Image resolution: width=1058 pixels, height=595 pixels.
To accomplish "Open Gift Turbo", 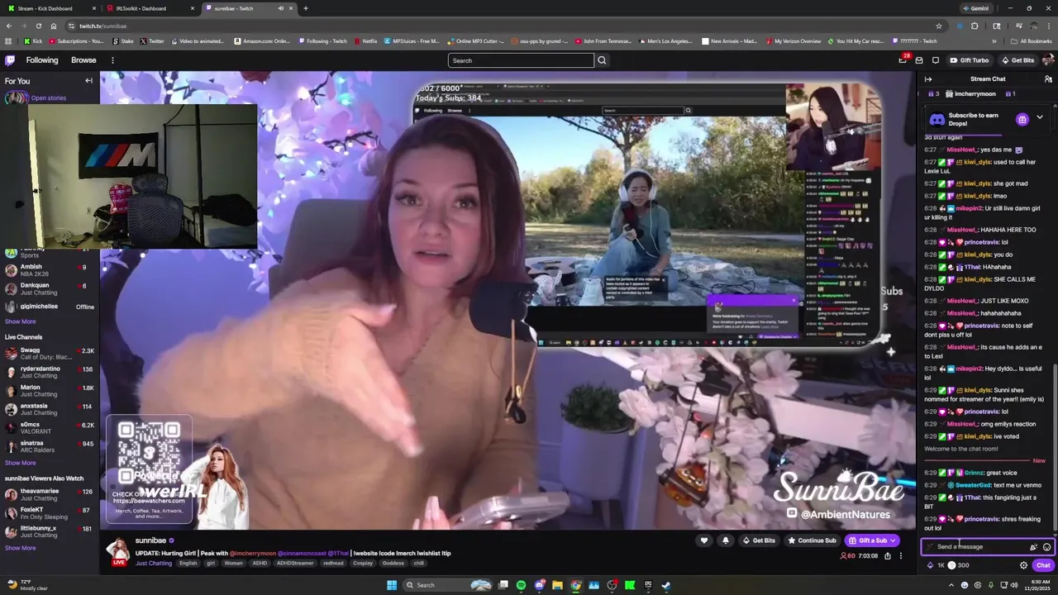I will click(x=969, y=60).
